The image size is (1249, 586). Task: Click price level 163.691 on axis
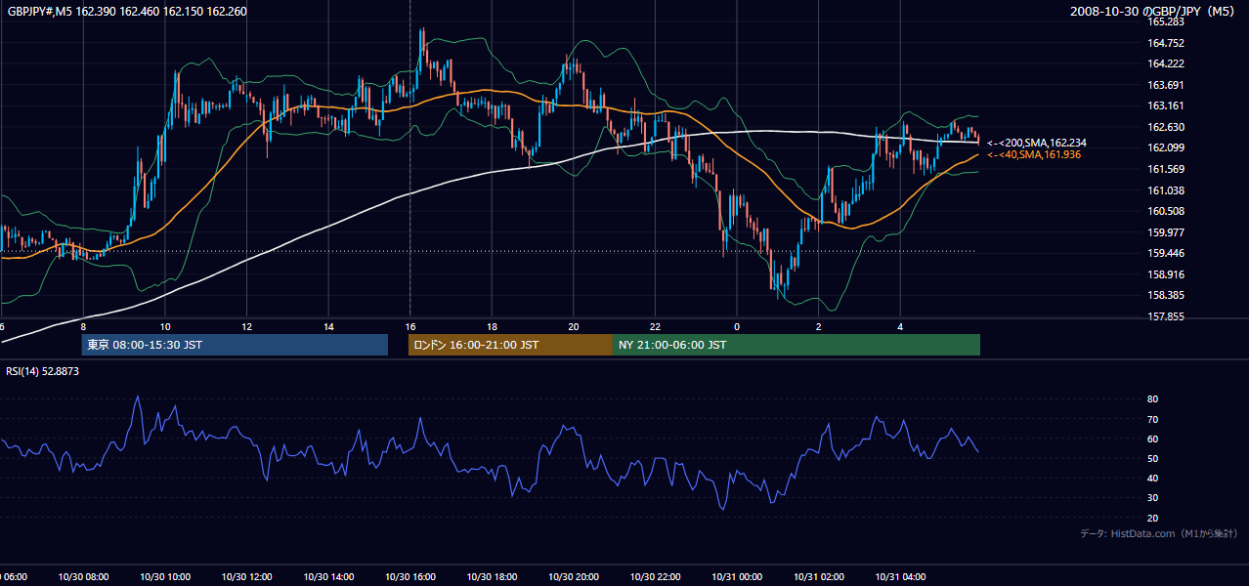(1166, 85)
